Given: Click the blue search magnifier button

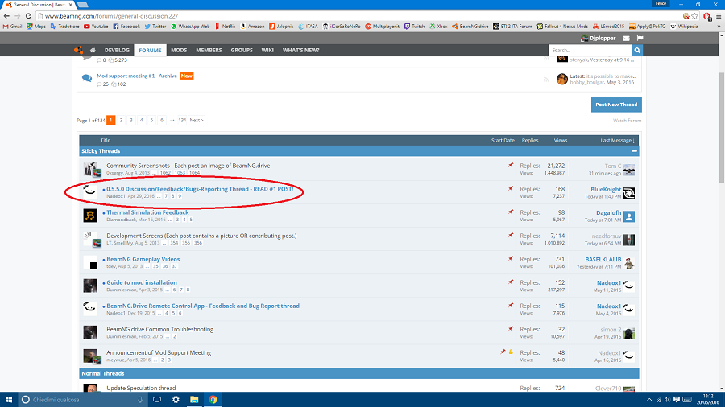Looking at the screenshot, I should (x=637, y=51).
